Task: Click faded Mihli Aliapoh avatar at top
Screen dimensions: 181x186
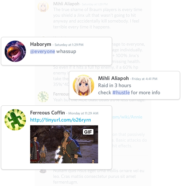Action: tap(43, 7)
